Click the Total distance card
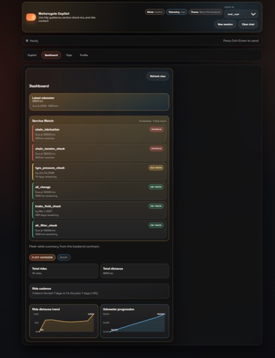The image size is (275, 358). (135, 271)
